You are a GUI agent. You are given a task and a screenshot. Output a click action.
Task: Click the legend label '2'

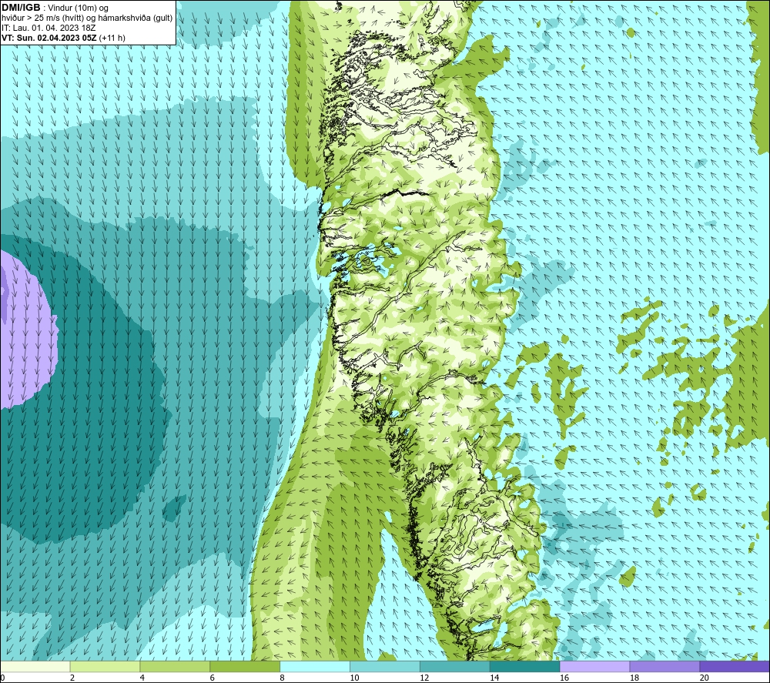point(72,678)
